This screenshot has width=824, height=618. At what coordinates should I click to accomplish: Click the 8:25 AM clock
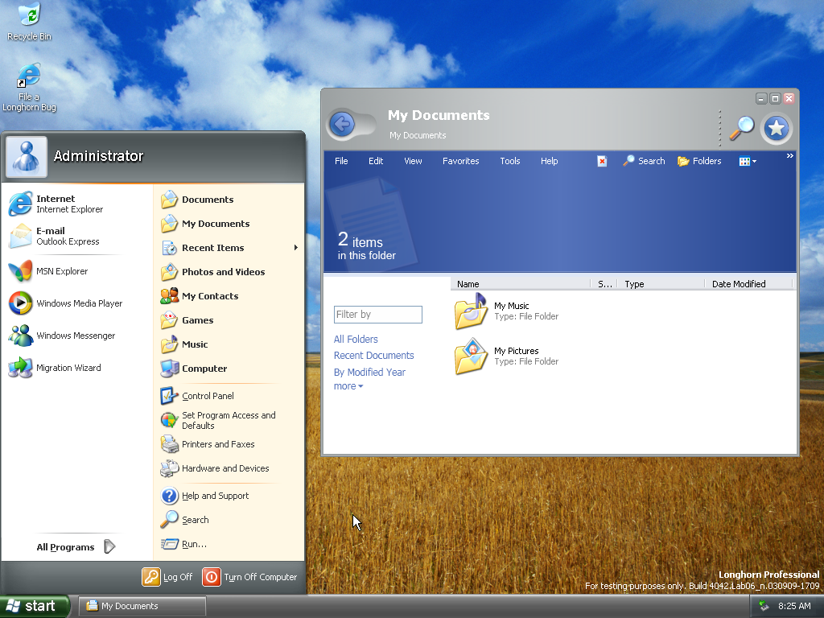pos(794,607)
